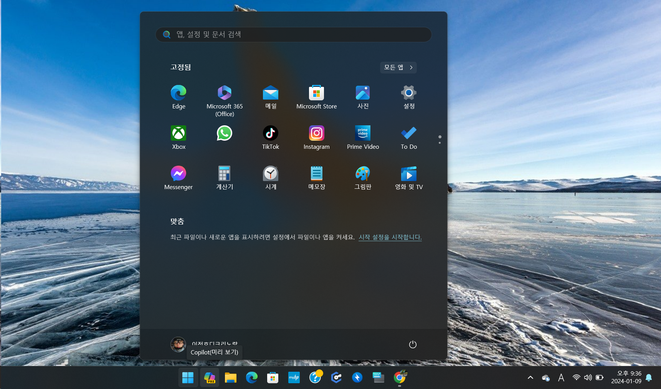661x389 pixels.
Task: Open the Edge pinned app
Action: 178,98
